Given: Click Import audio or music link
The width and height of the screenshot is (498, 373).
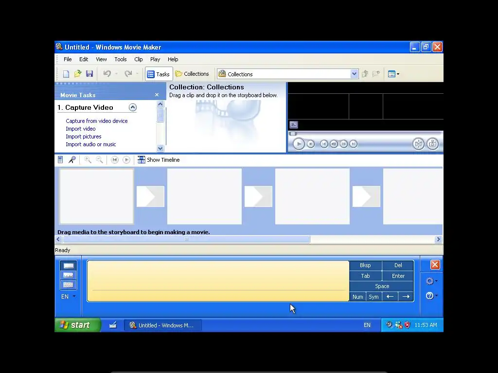Looking at the screenshot, I should pyautogui.click(x=90, y=144).
